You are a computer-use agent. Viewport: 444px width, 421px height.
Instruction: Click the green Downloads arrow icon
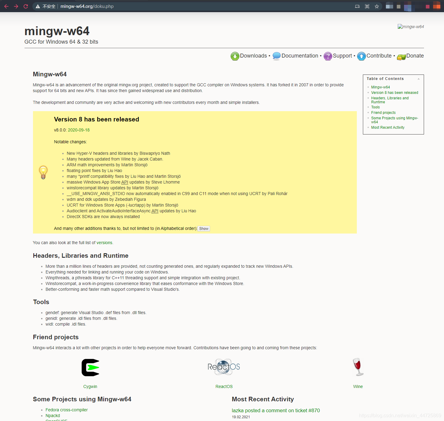tap(235, 56)
